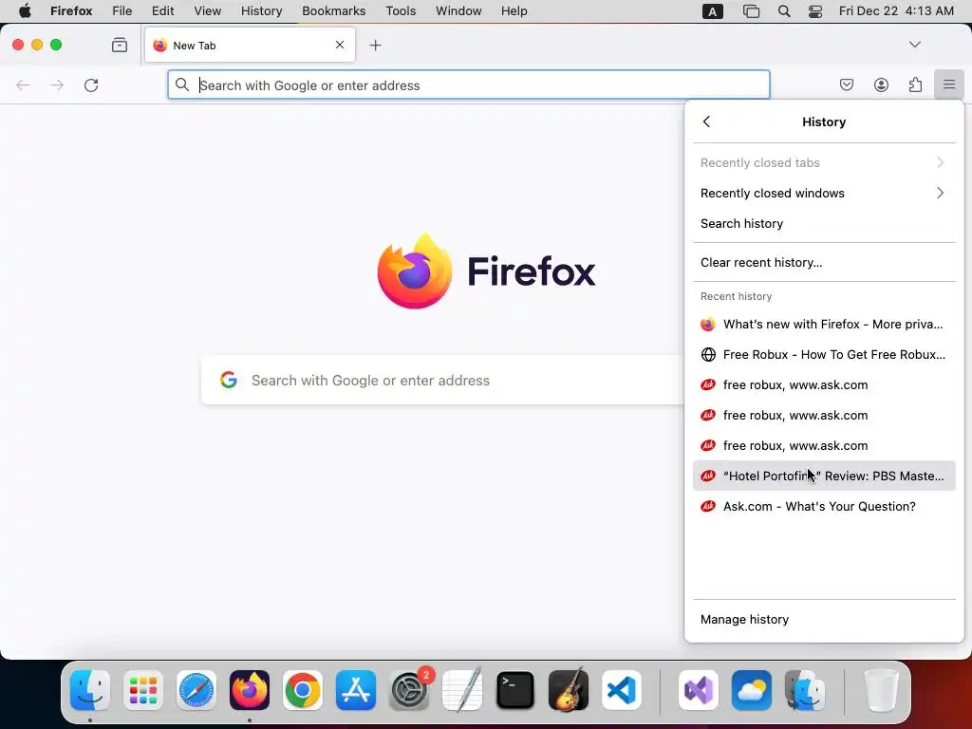
Task: Open the Firefox View icon beside the tabs
Action: pyautogui.click(x=119, y=45)
